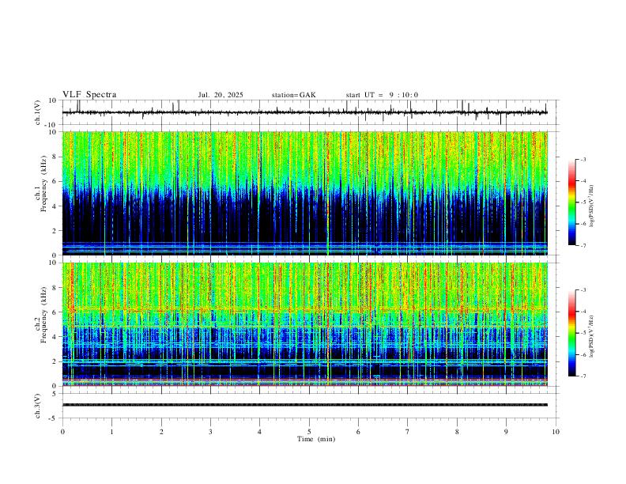Click the time axis tick label "4"
The height and width of the screenshot is (484, 626).
pos(259,432)
